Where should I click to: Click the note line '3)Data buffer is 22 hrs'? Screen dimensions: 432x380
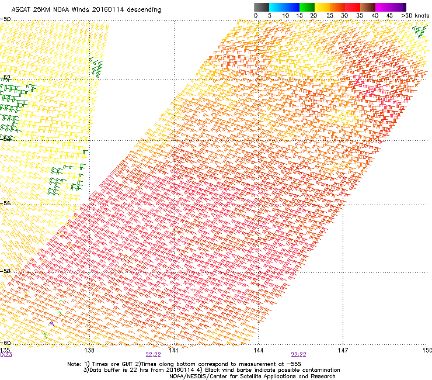click(x=211, y=370)
